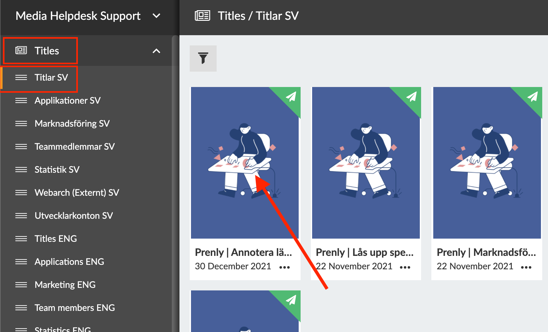
Task: Select Webarch (Externt) SV
Action: pos(77,193)
